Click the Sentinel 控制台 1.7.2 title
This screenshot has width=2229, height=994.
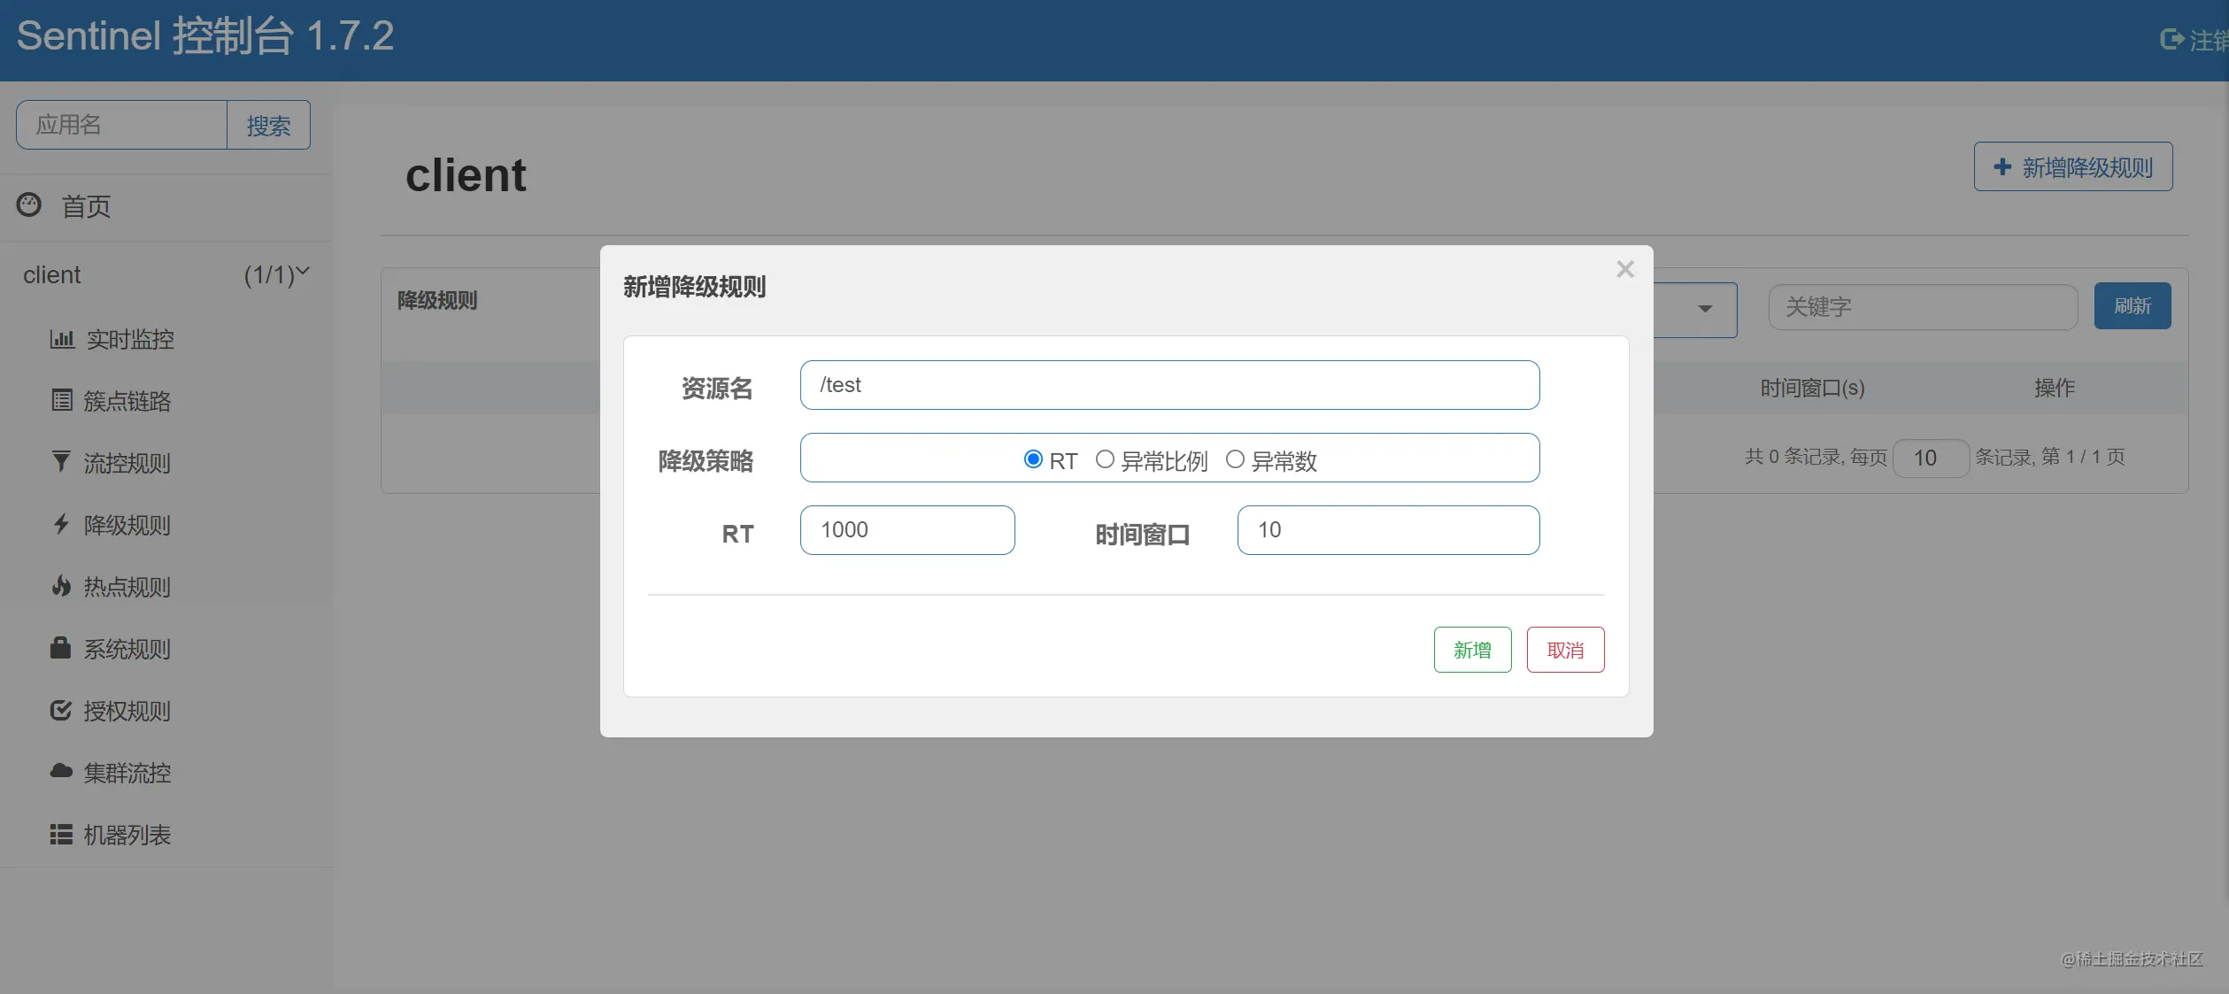click(x=205, y=36)
